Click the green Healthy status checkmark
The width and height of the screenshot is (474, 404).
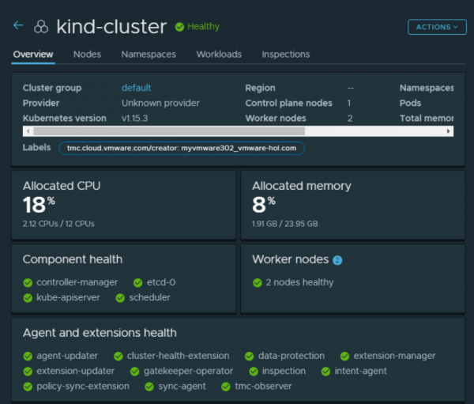tap(179, 27)
